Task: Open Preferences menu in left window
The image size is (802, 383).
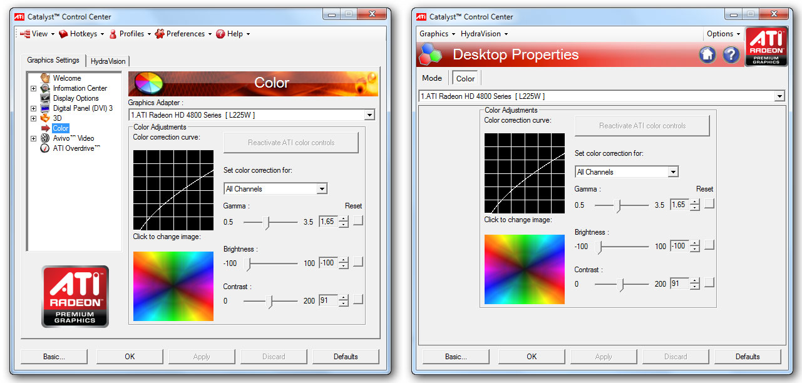Action: (x=183, y=34)
